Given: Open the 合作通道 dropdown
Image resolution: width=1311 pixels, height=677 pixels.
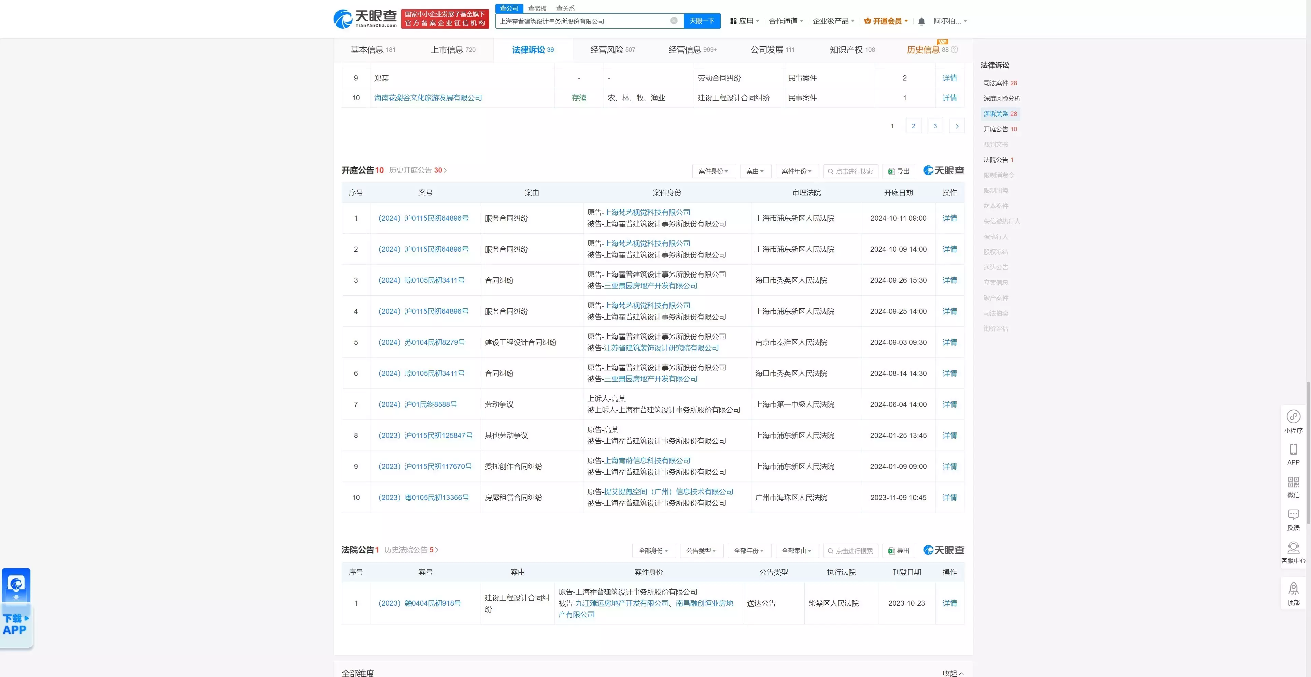Looking at the screenshot, I should point(786,21).
